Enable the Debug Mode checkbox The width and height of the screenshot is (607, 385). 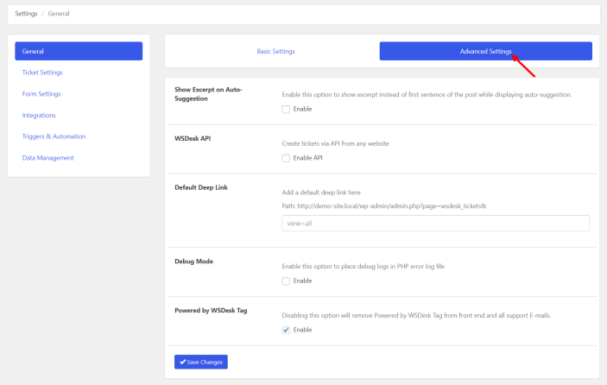point(286,281)
